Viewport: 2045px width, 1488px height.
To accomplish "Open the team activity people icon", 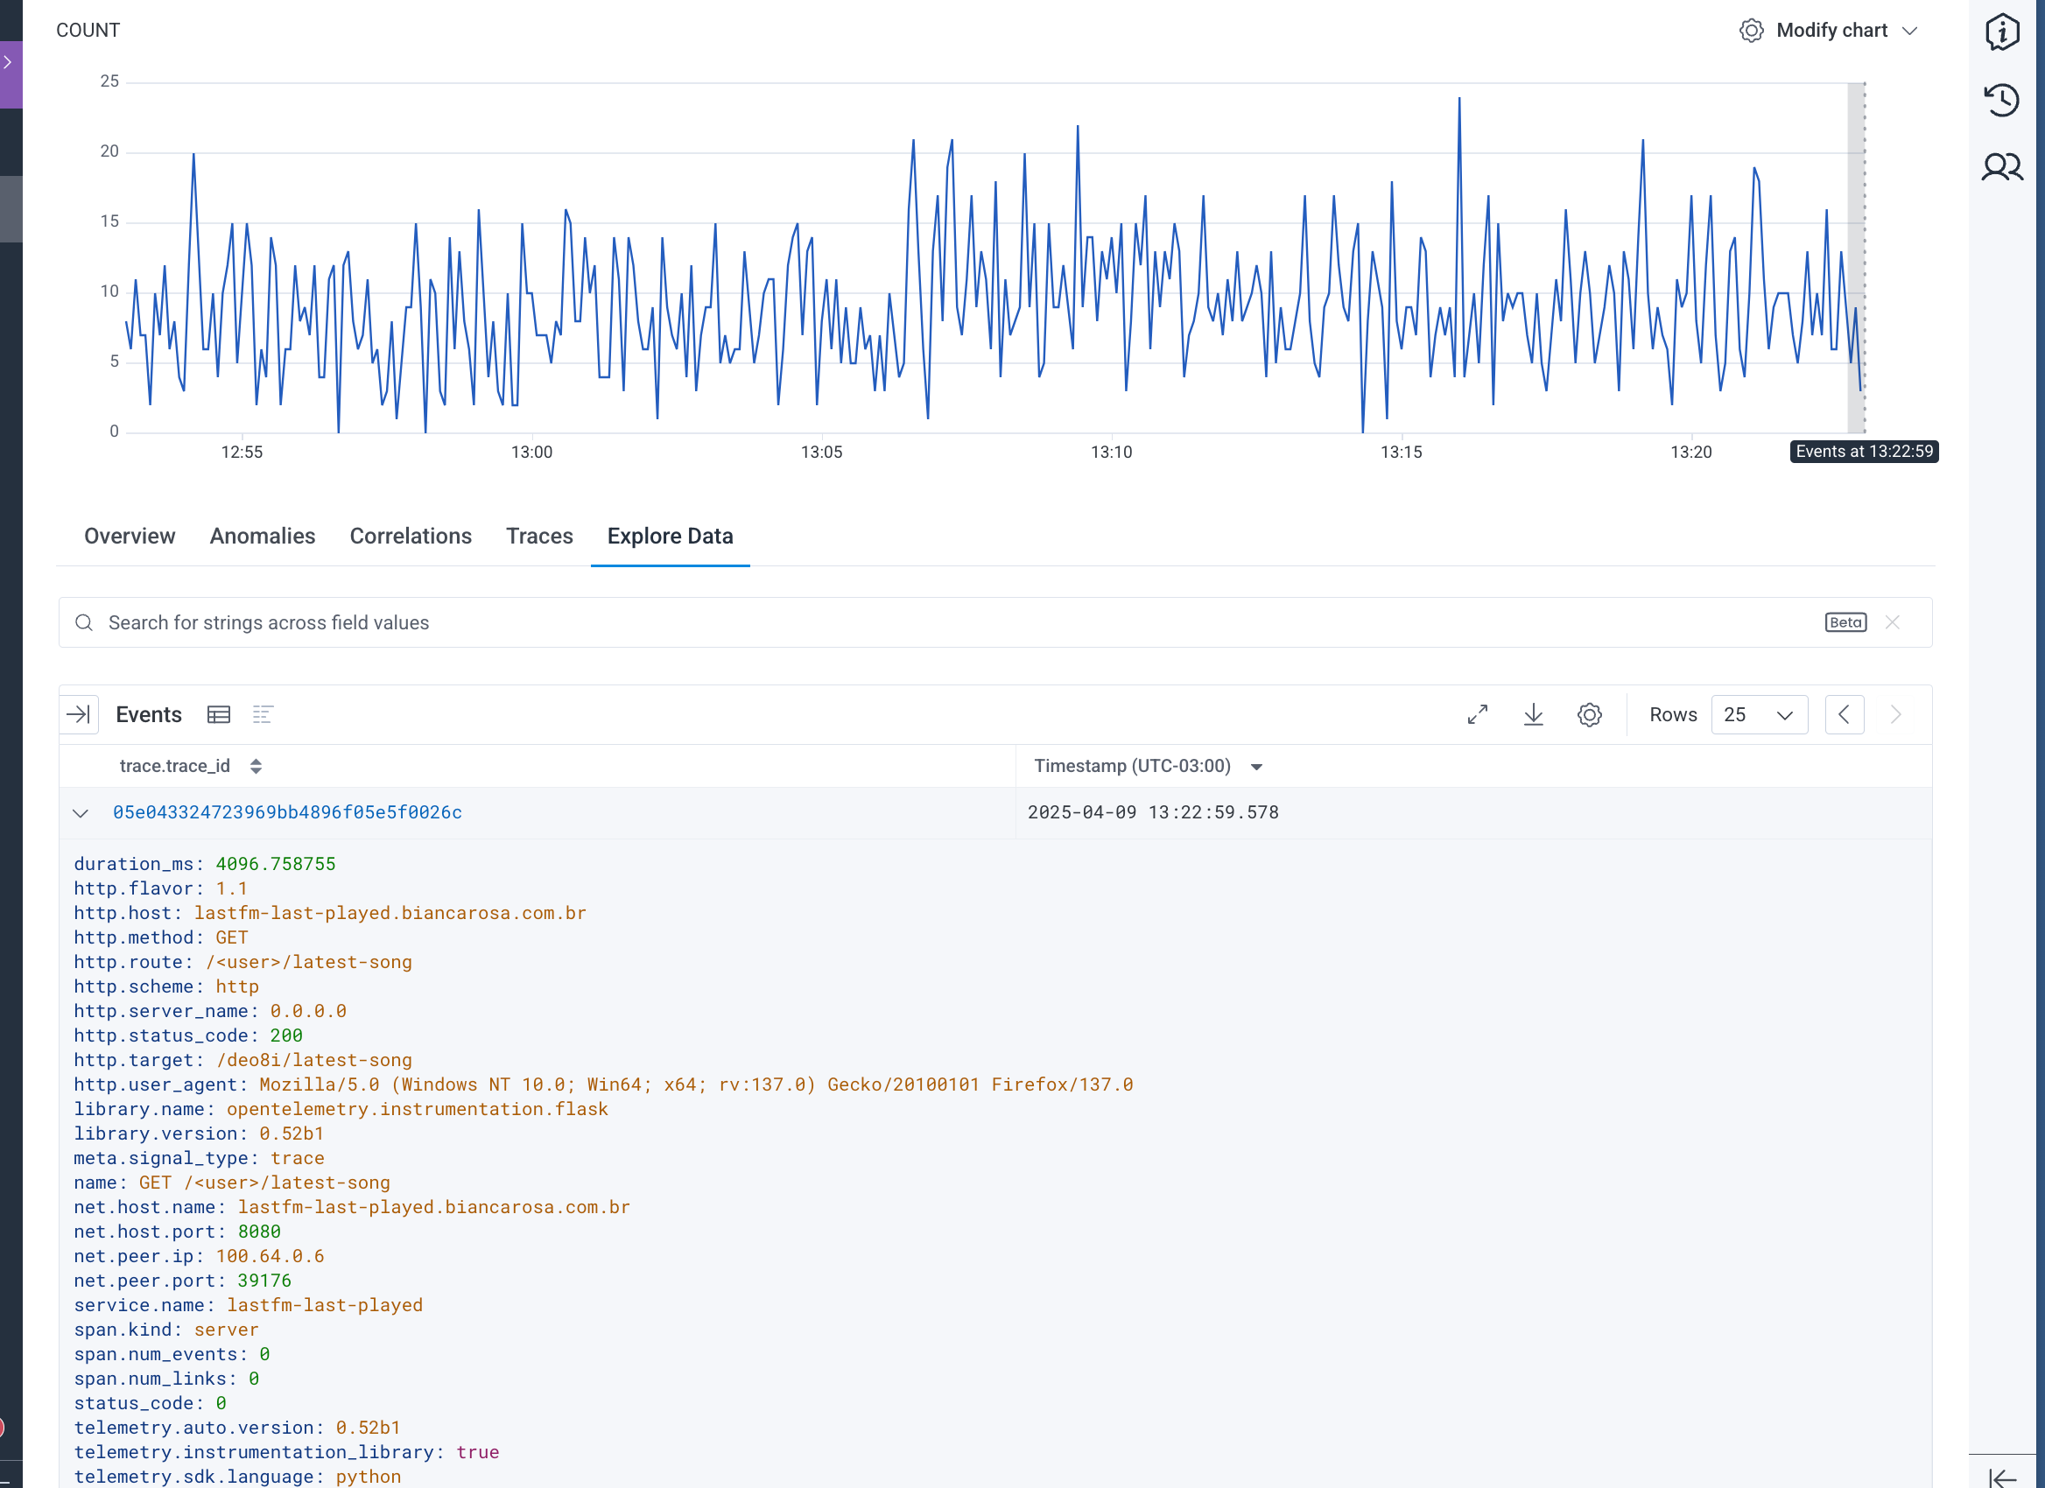I will [x=2002, y=166].
